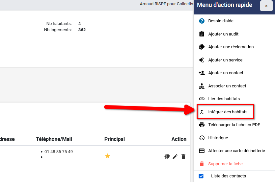Uncheck the Liste des contacts checkbox
Screen dimensions: 275x182
pyautogui.click(x=201, y=176)
